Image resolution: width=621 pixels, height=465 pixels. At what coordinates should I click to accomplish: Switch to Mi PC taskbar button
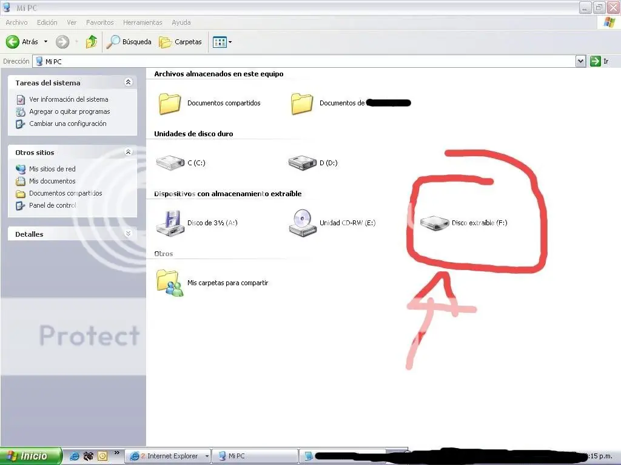(255, 456)
